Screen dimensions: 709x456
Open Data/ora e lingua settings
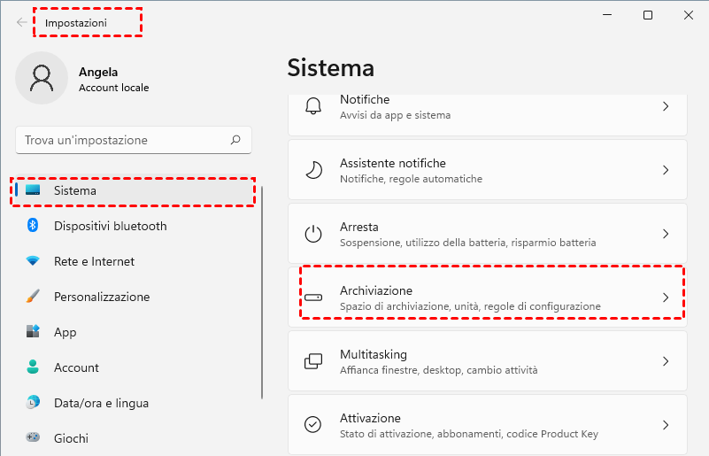[x=101, y=403]
